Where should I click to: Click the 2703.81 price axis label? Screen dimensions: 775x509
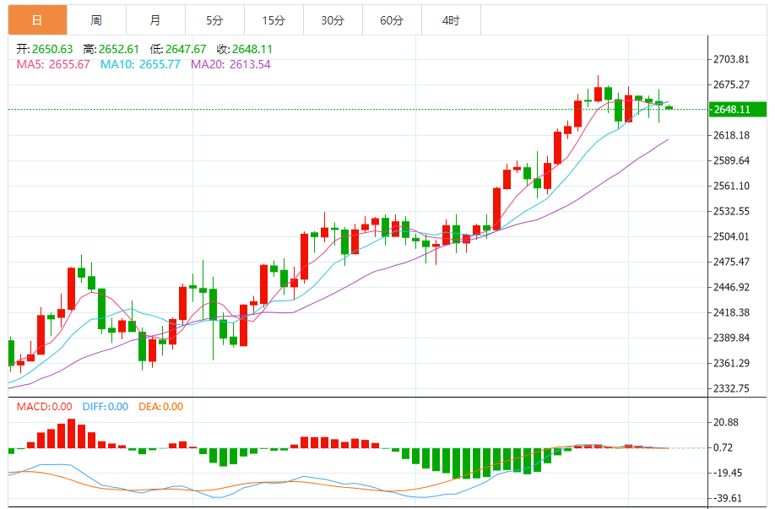pos(731,59)
